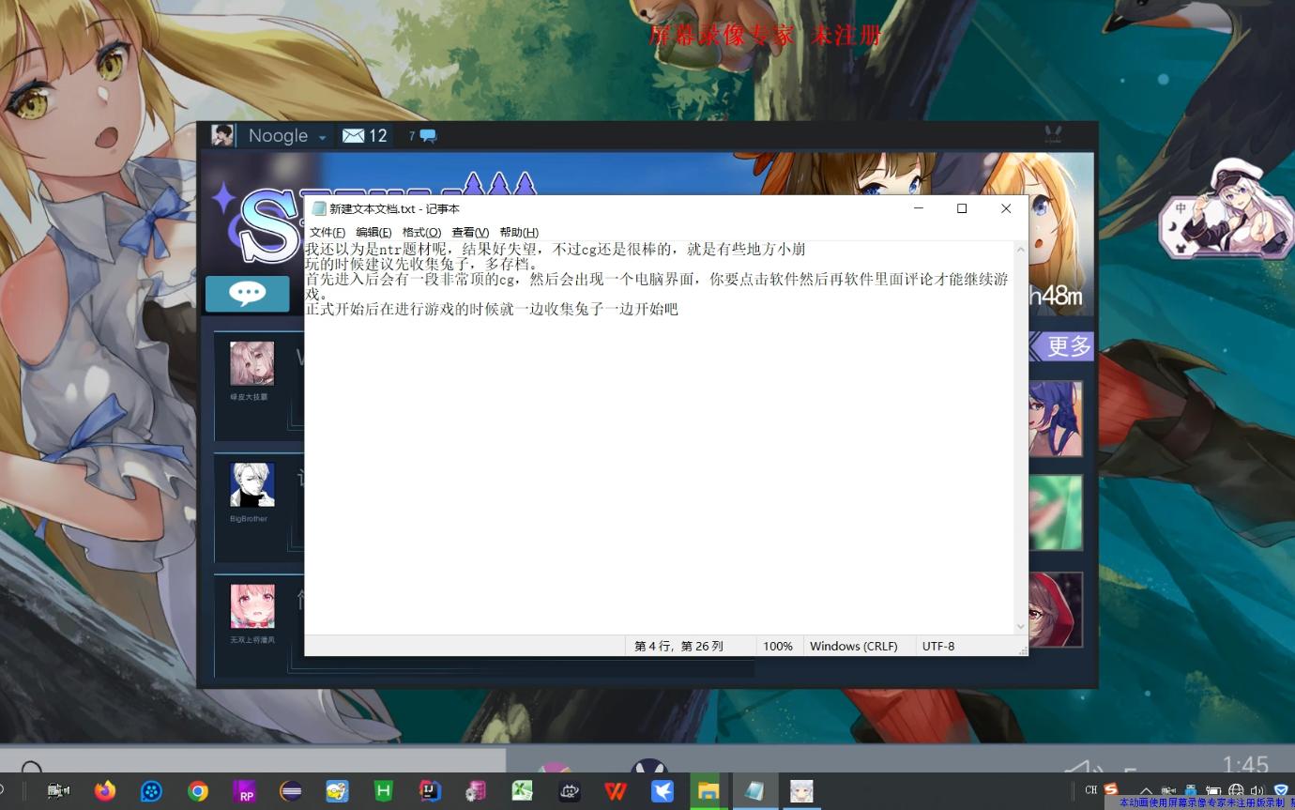Screen dimensions: 1295x810
Task: Click the teal speech bubble comment button
Action: [x=248, y=294]
